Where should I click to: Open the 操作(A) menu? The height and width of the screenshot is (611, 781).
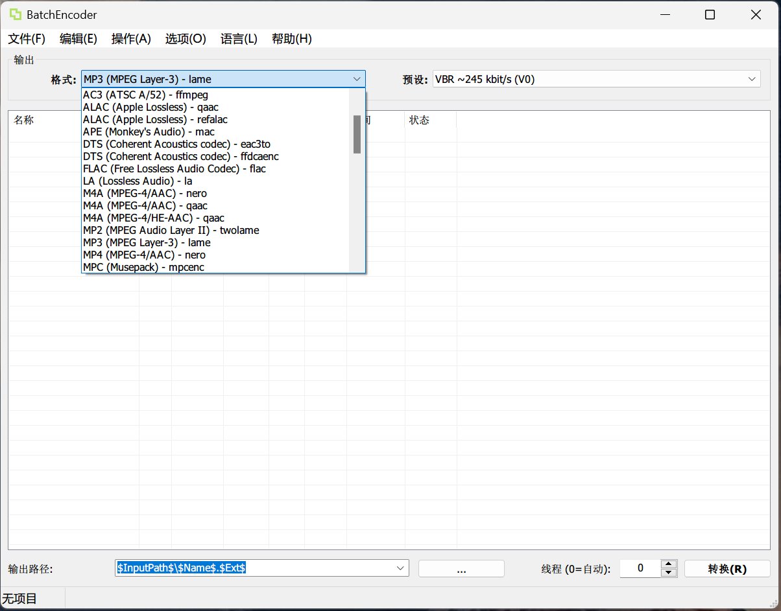131,39
